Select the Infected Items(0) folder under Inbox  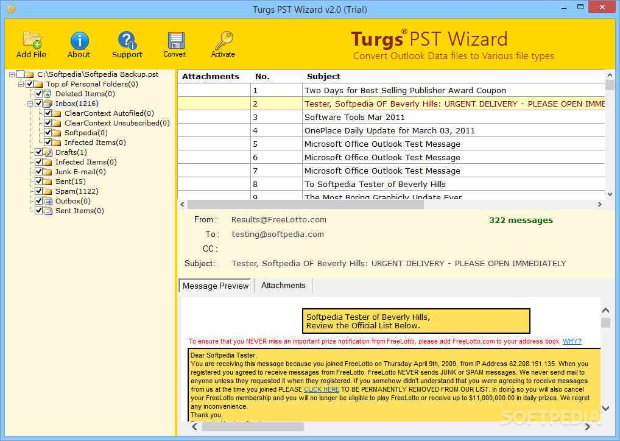point(95,143)
